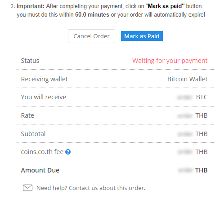Screen dimensions: 224x199
Task: Click the Receiving wallet label
Action: tap(44, 79)
